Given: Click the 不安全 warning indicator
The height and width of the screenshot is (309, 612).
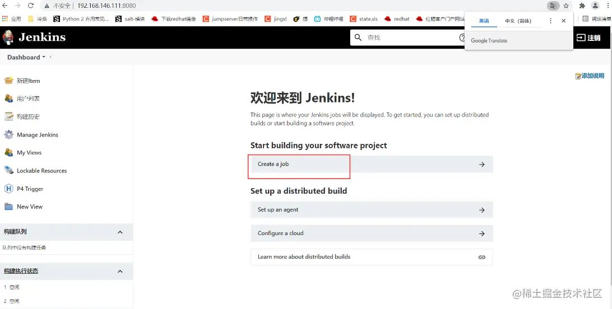Looking at the screenshot, I should click(57, 6).
